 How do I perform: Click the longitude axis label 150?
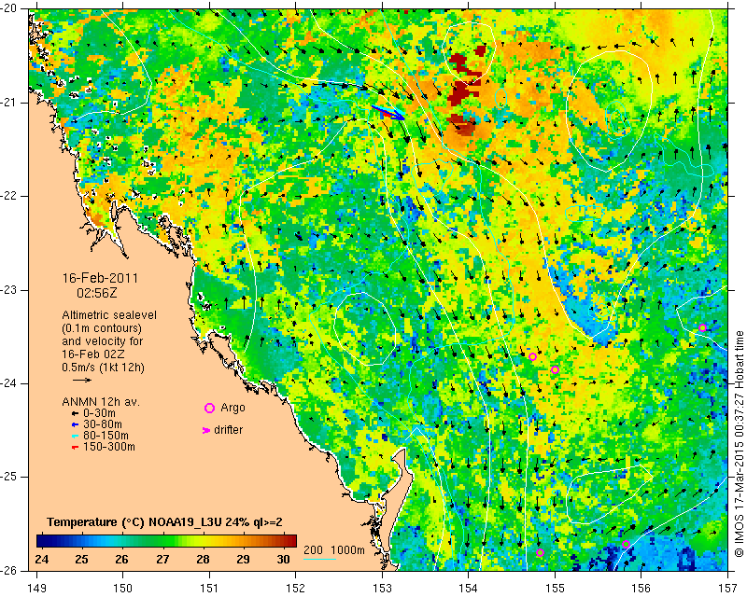point(123,588)
